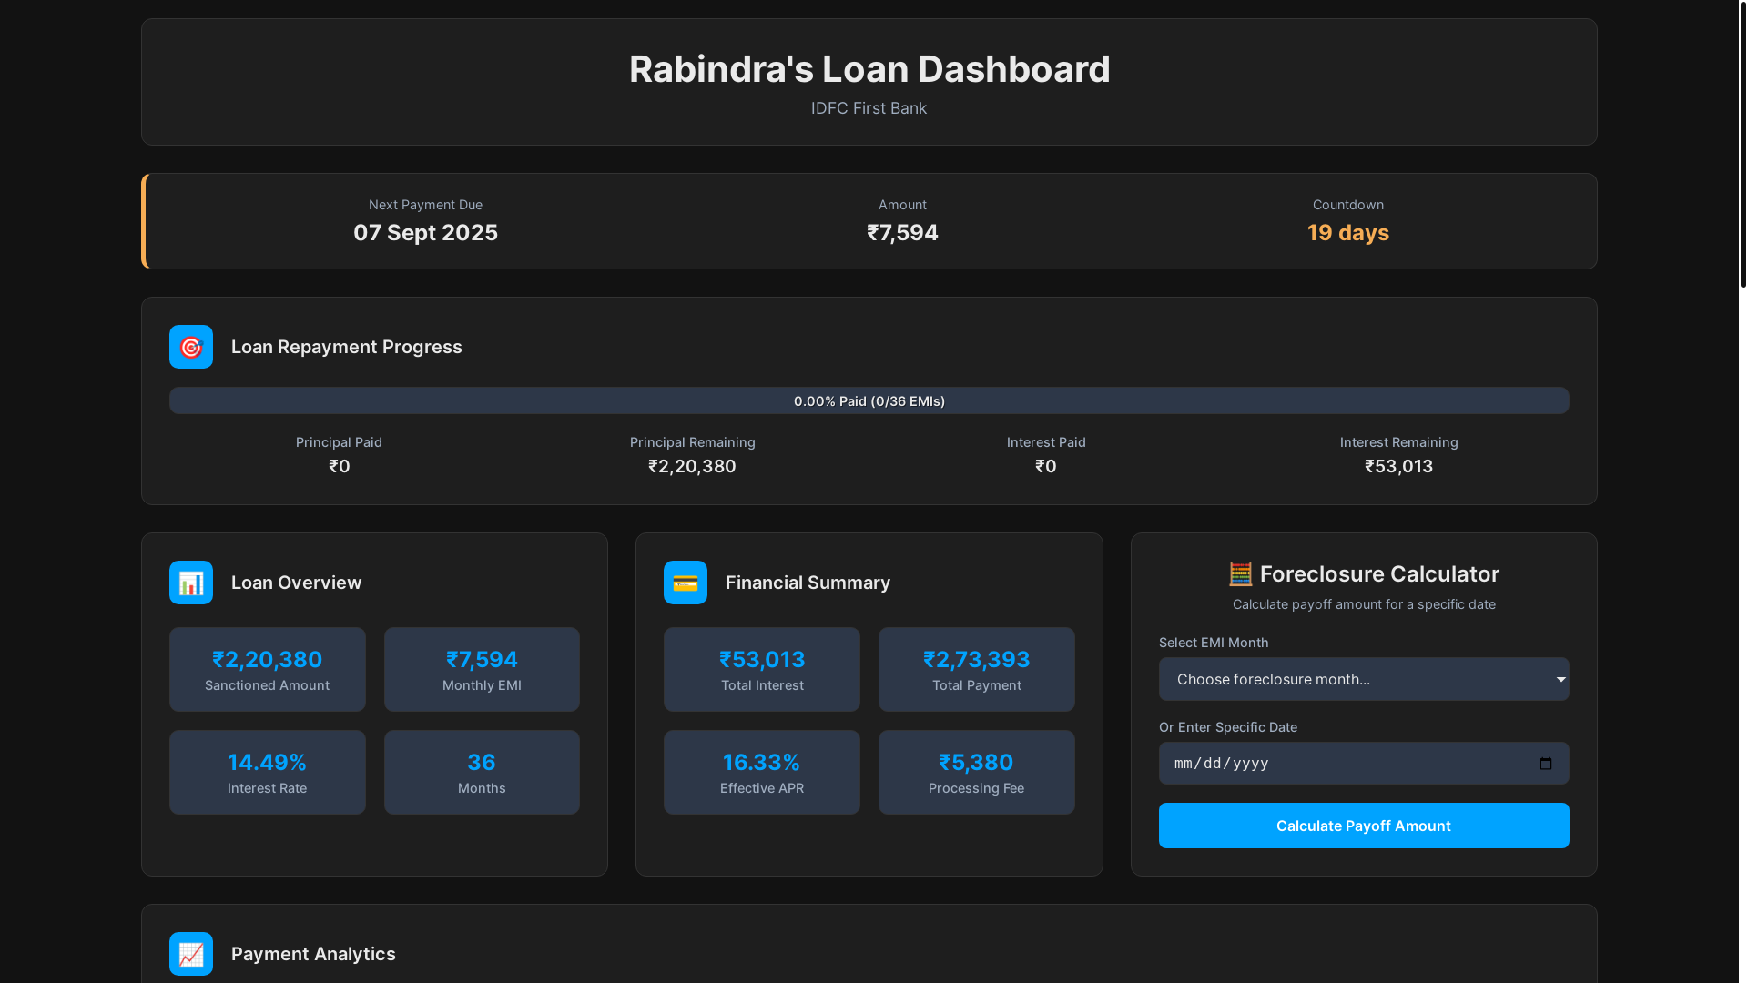Click the Principal Remaining ₹2,20,380 value
This screenshot has height=983, width=1748.
(x=692, y=466)
